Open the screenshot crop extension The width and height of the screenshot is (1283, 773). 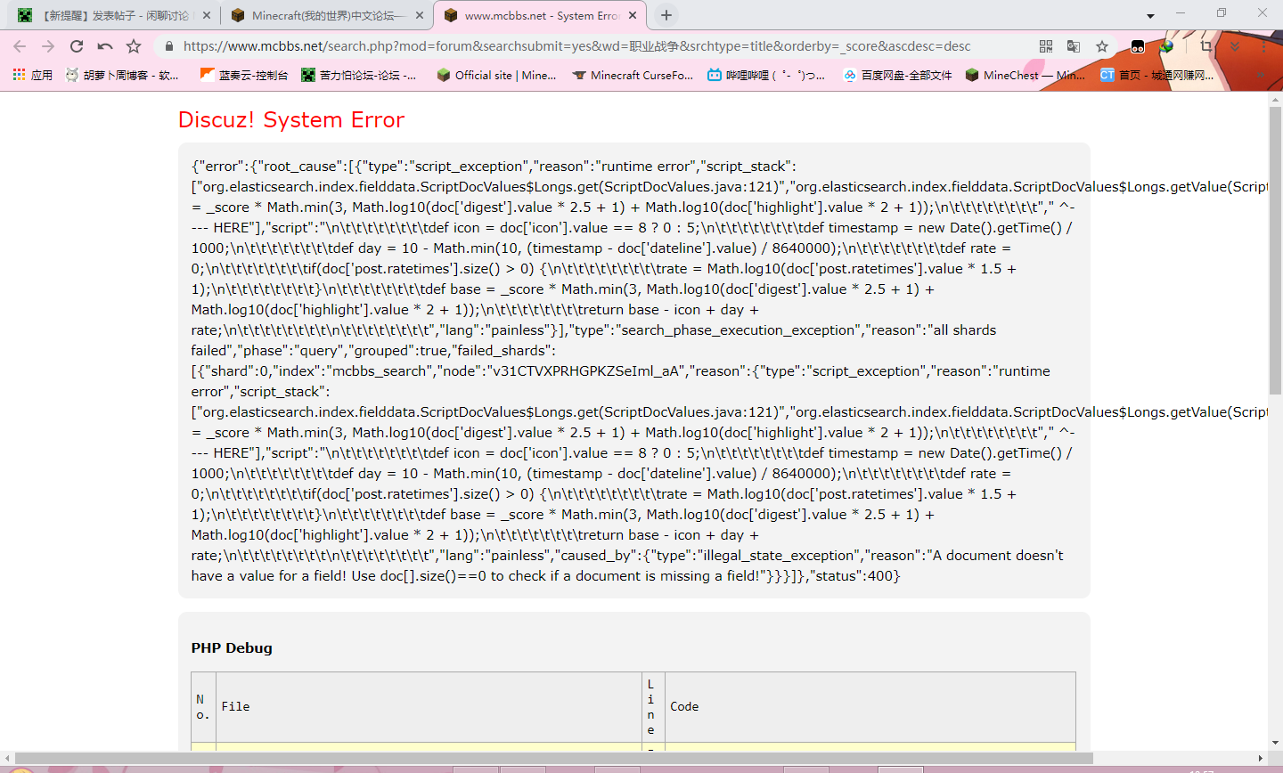(x=1206, y=46)
